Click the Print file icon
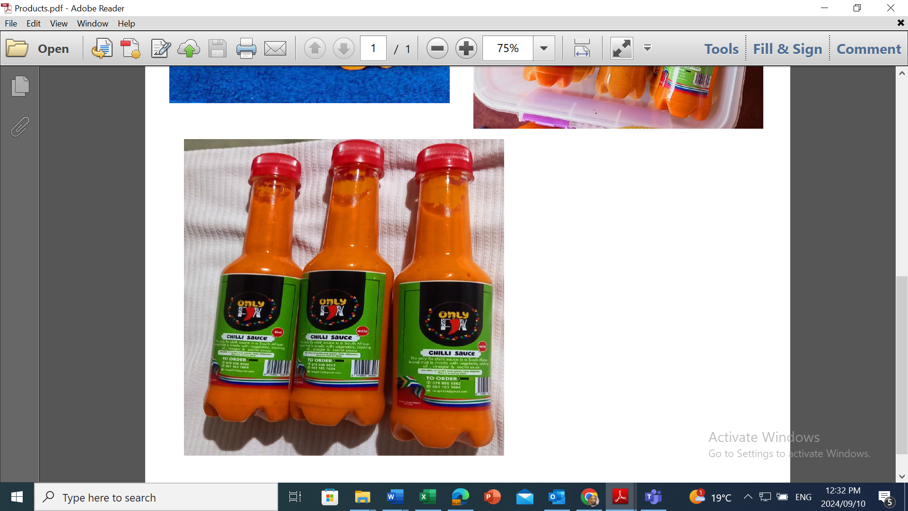Image resolution: width=908 pixels, height=511 pixels. pyautogui.click(x=246, y=48)
